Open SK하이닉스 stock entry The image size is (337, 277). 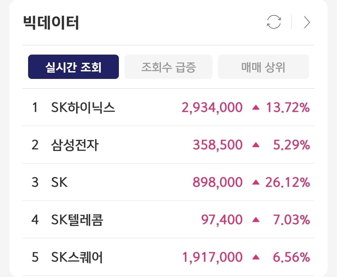168,107
